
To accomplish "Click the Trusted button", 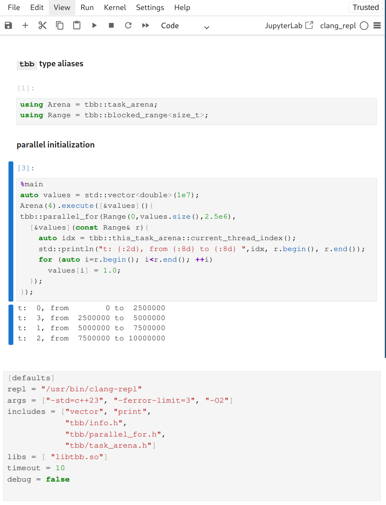I will [x=365, y=8].
